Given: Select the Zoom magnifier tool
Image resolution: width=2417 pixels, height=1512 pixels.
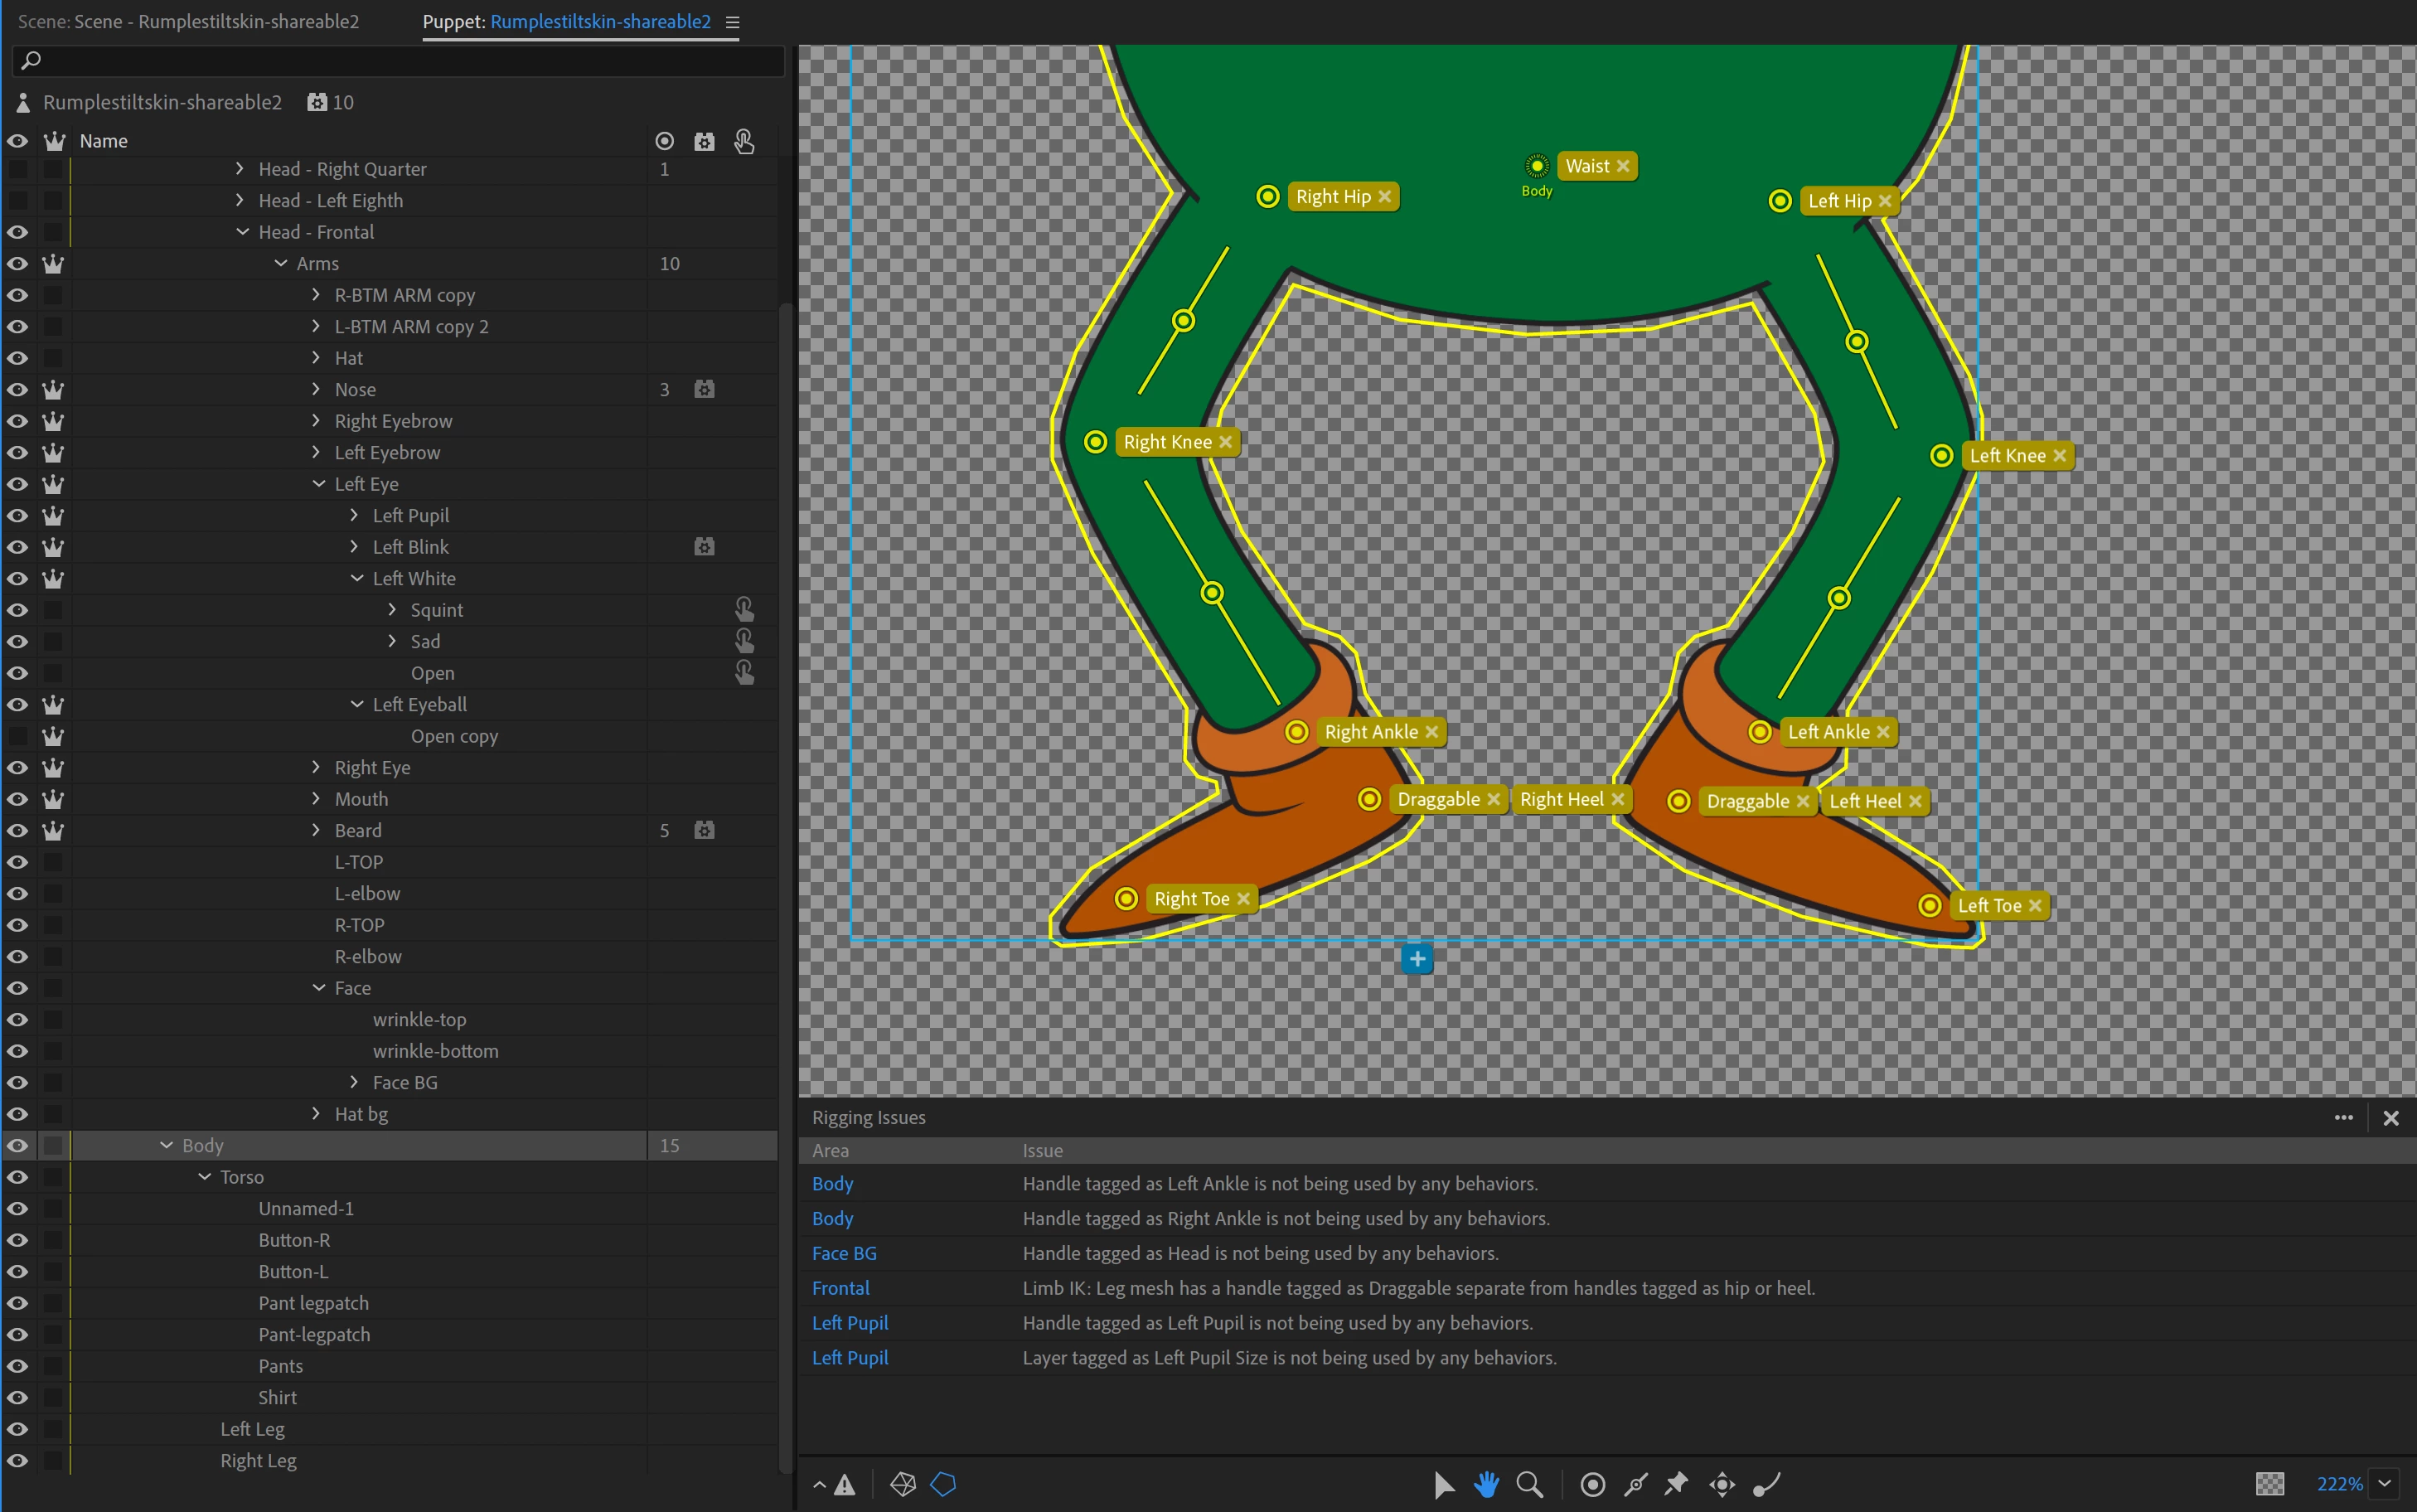Looking at the screenshot, I should 1529,1484.
